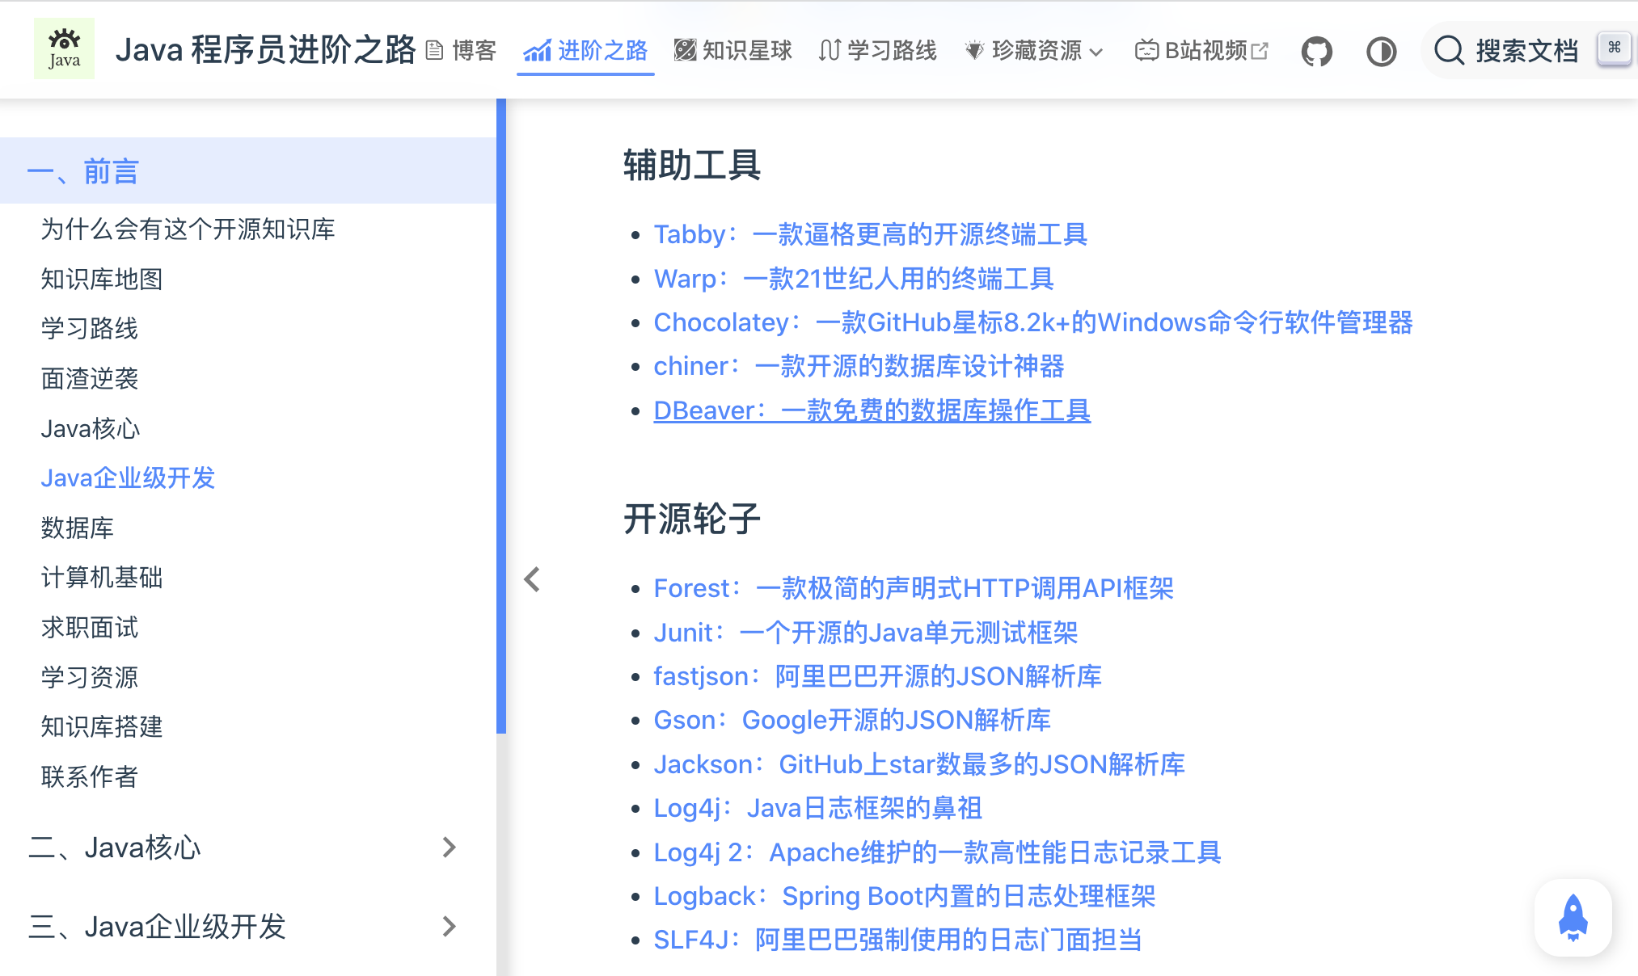Viewport: 1638px width, 976px height.
Task: Click the 搜索文档 search field
Action: pos(1526,51)
